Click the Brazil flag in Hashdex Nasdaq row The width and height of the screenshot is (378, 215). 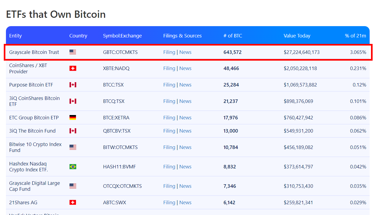pyautogui.click(x=73, y=167)
